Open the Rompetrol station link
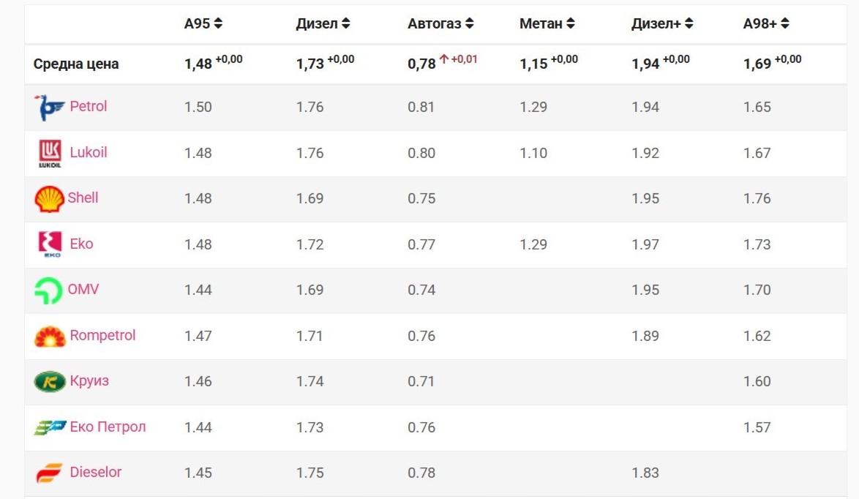 pyautogui.click(x=102, y=336)
